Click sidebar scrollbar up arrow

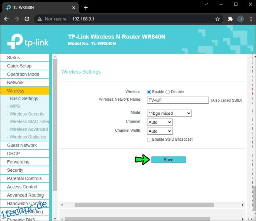pyautogui.click(x=55, y=57)
